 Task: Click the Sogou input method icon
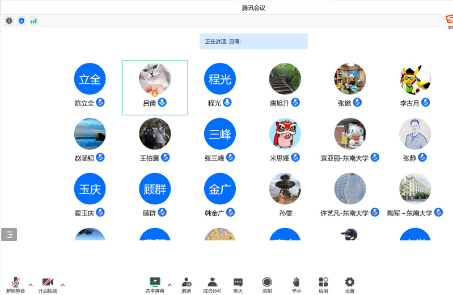coord(449,20)
